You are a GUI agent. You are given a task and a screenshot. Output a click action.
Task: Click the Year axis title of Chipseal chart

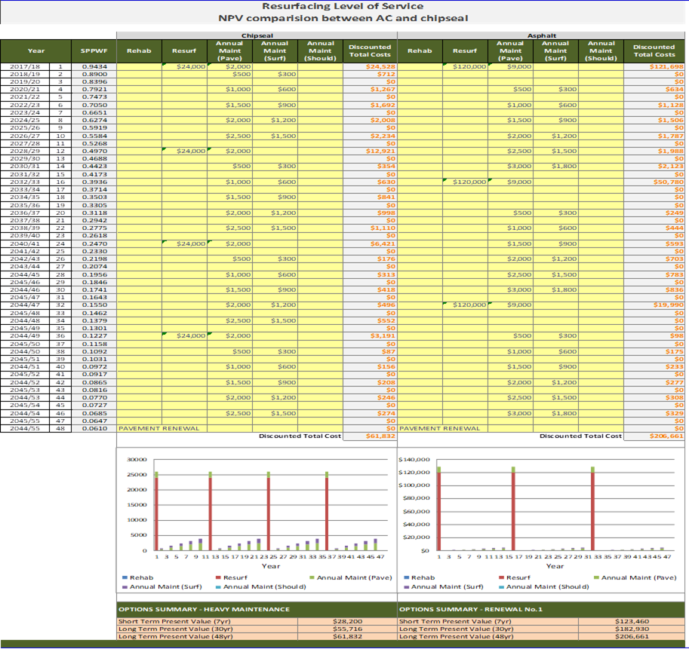coord(271,566)
